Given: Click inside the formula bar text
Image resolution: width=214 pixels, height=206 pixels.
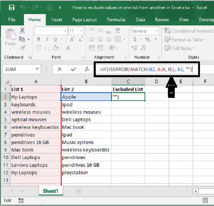Looking at the screenshot, I should [x=146, y=69].
